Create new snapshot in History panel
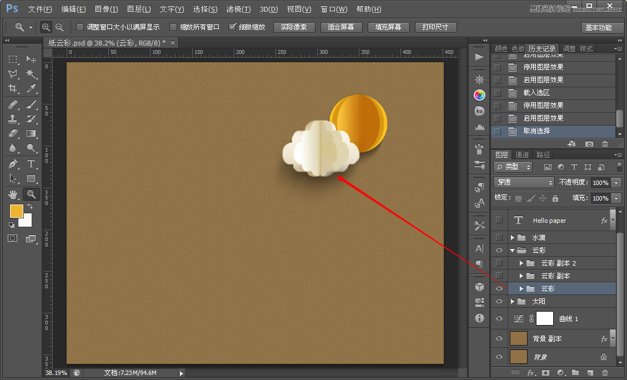This screenshot has width=627, height=380. (x=589, y=143)
